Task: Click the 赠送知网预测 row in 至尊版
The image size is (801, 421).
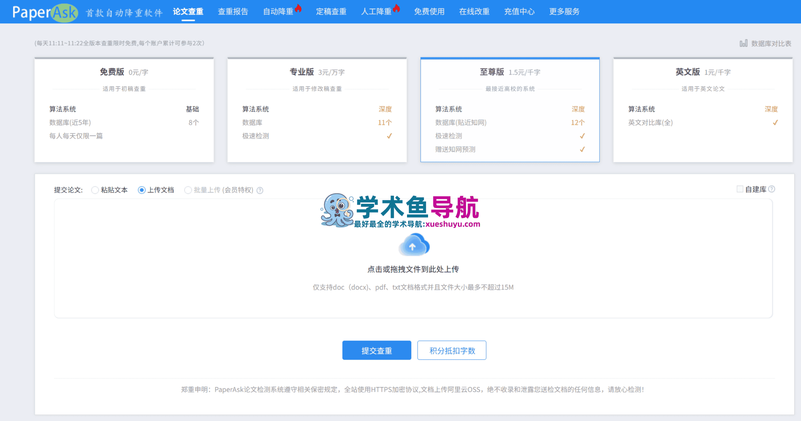Action: point(510,149)
